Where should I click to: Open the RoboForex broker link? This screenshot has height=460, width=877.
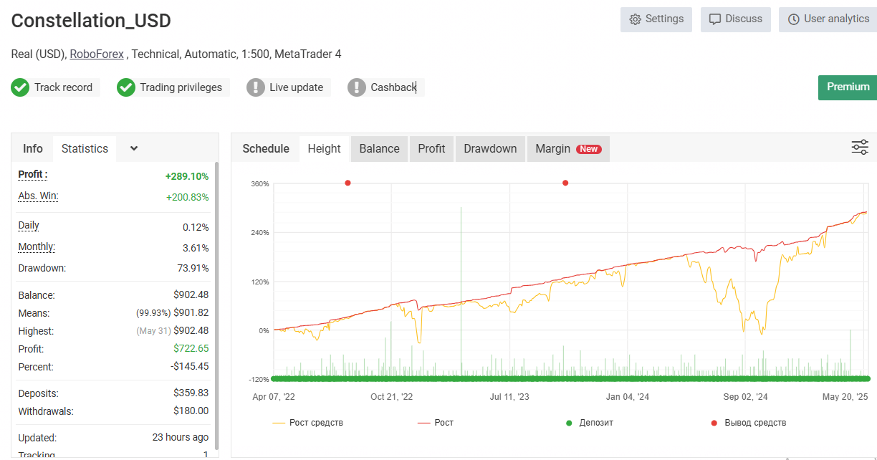coord(97,54)
